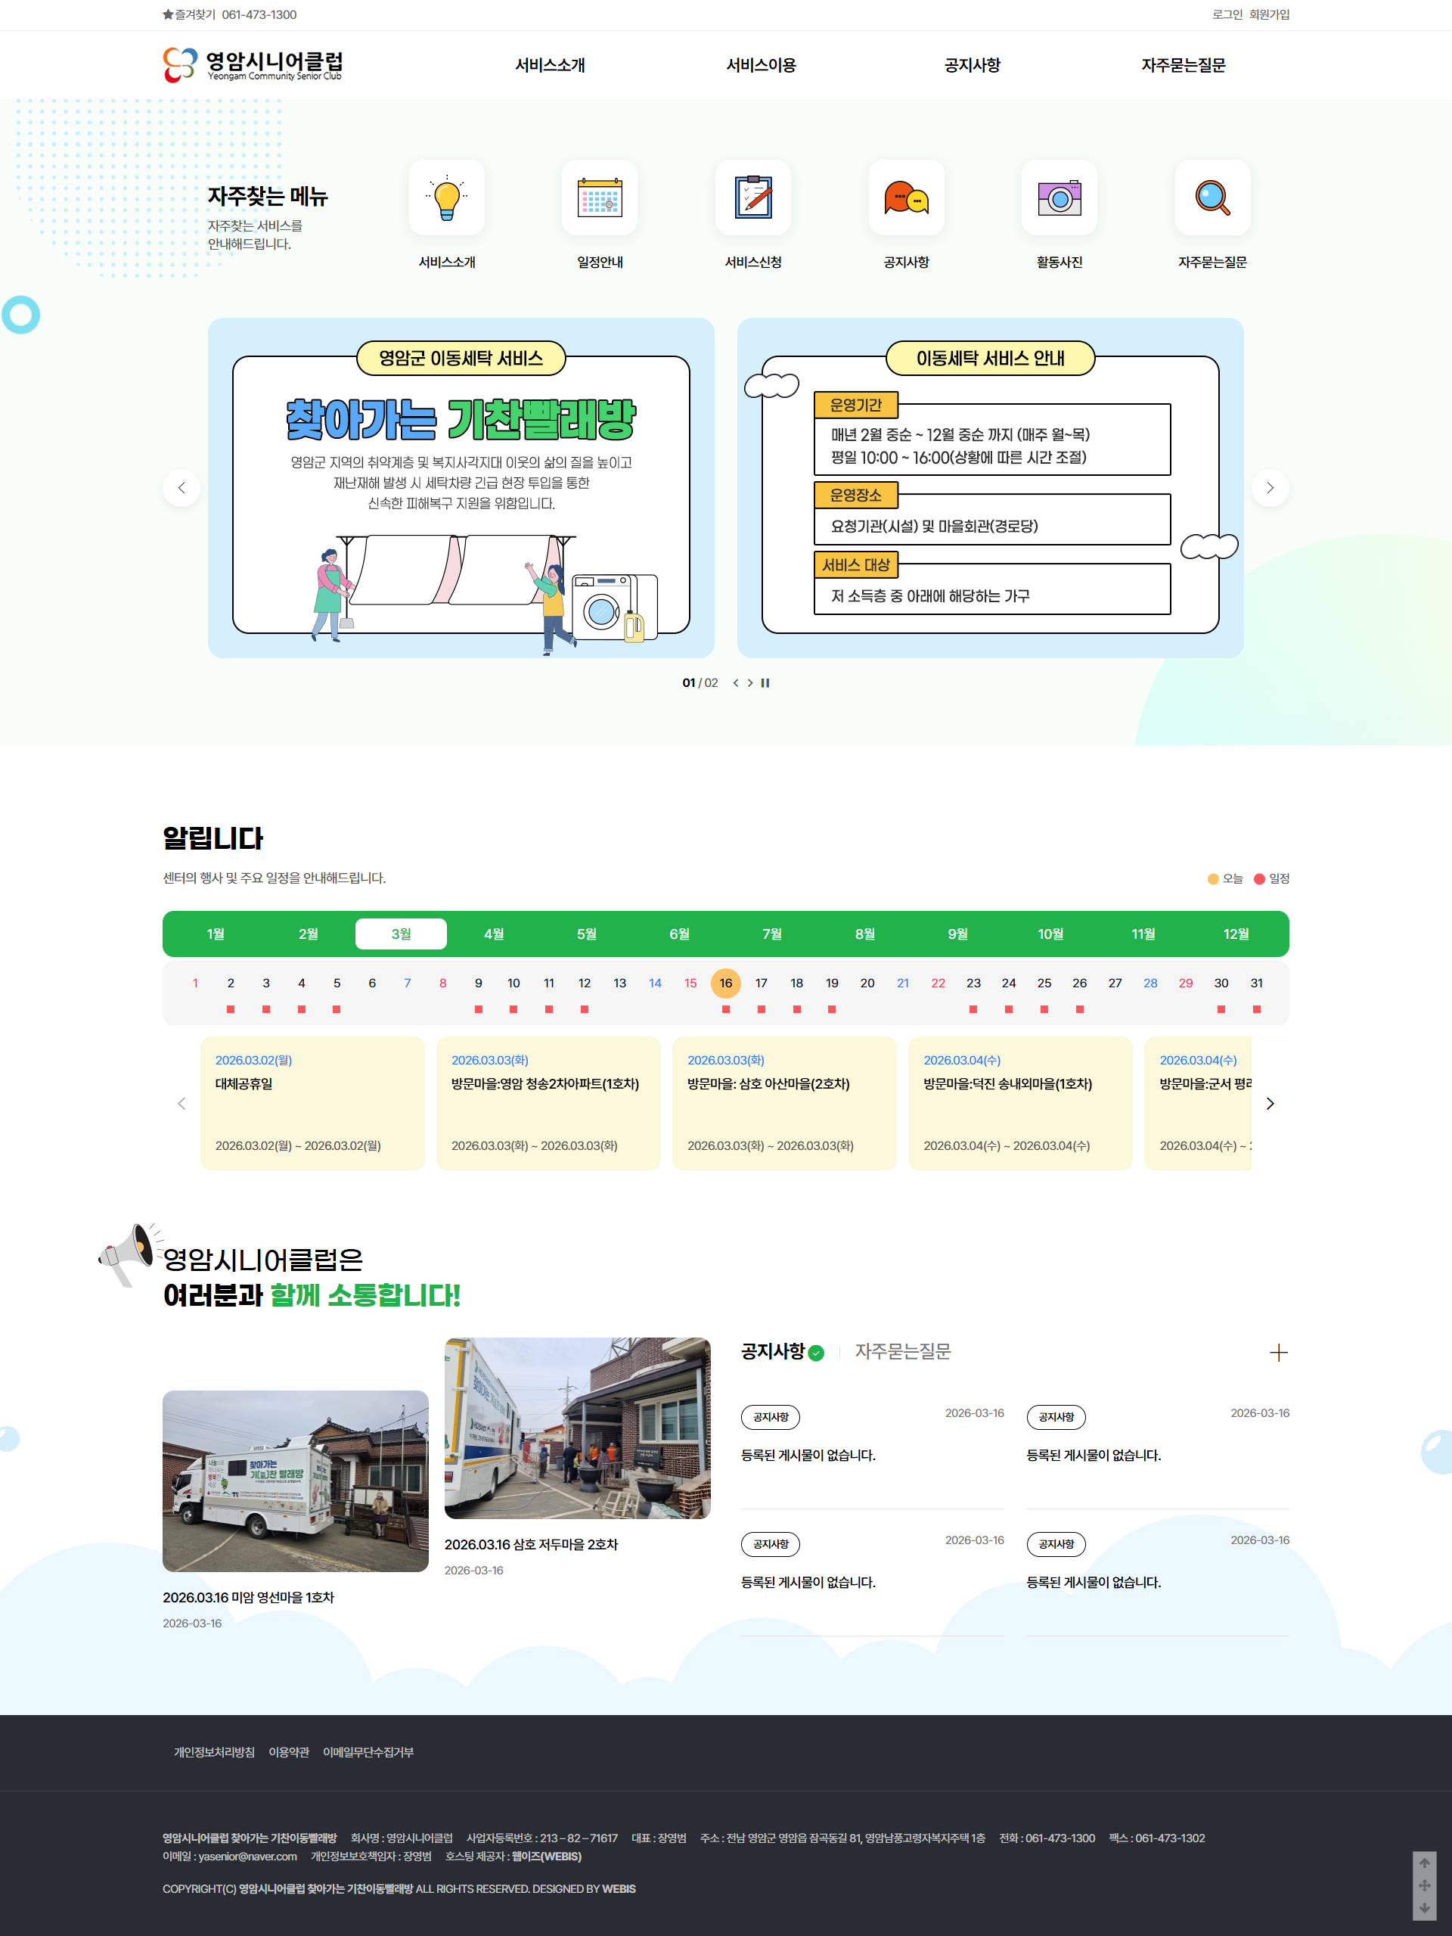Open the camera 활동사진 icon
1452x1936 pixels.
(x=1060, y=197)
